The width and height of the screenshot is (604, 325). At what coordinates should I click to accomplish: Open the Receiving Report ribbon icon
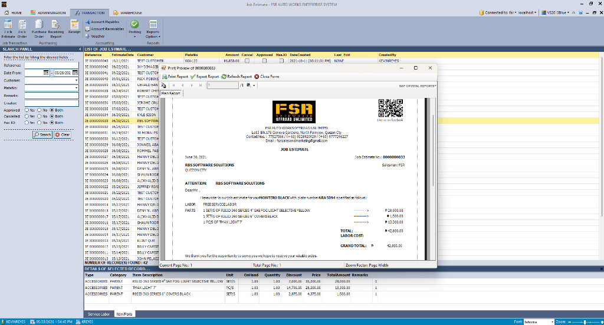coord(56,29)
